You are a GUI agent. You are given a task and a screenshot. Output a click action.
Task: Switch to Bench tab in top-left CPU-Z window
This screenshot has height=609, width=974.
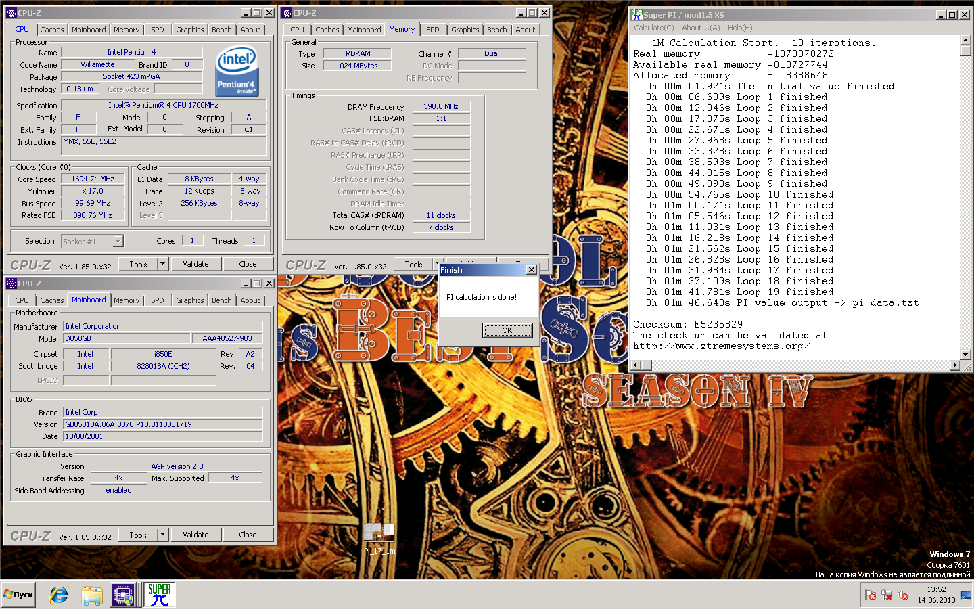(222, 30)
